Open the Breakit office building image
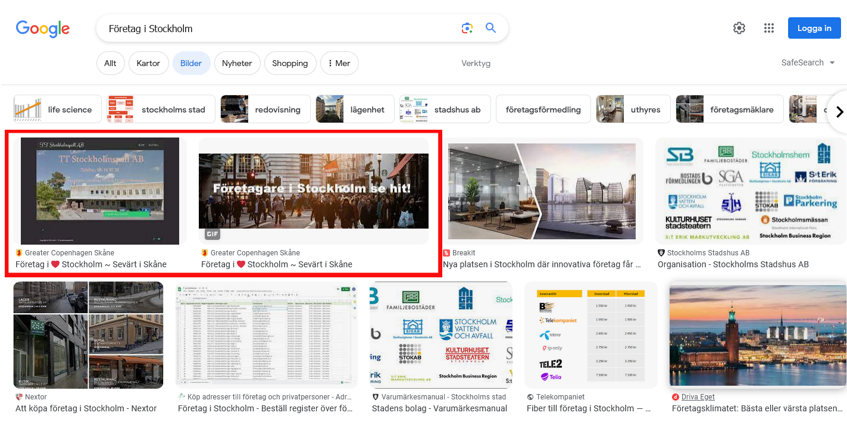 point(542,191)
